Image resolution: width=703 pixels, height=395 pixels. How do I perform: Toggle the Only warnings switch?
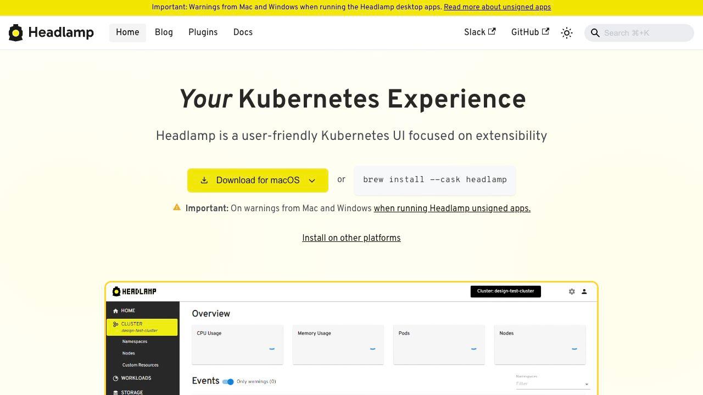[228, 381]
